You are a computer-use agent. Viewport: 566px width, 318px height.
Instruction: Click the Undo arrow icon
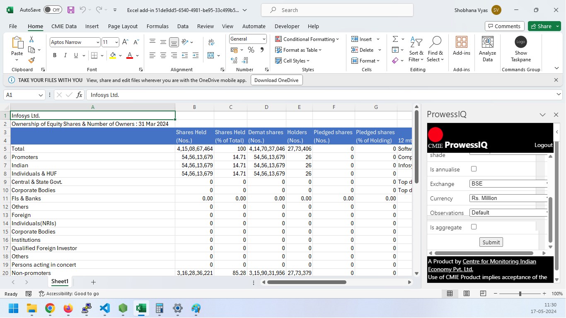(x=82, y=10)
